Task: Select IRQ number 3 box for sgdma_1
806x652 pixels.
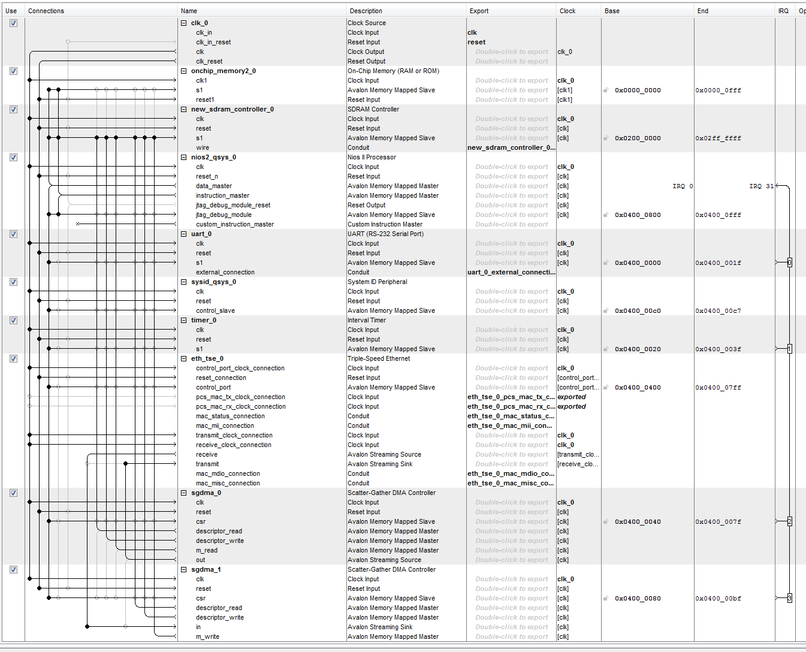Action: pos(789,598)
